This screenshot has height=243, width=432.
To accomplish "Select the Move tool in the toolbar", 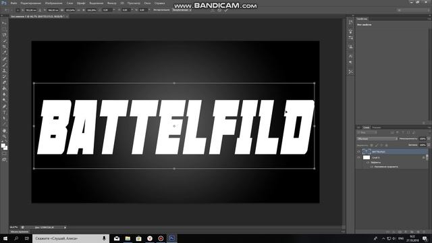I will (4, 23).
